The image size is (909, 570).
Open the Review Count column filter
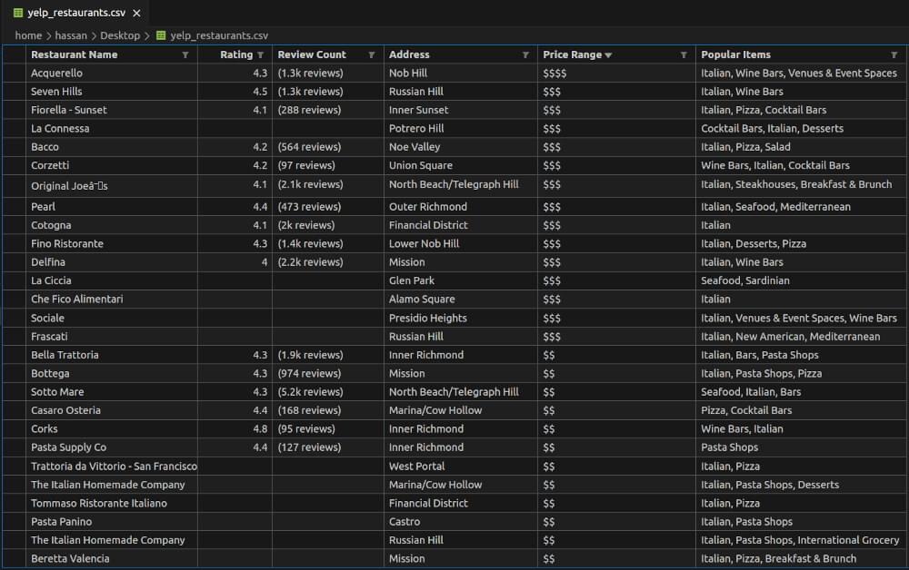tap(371, 54)
